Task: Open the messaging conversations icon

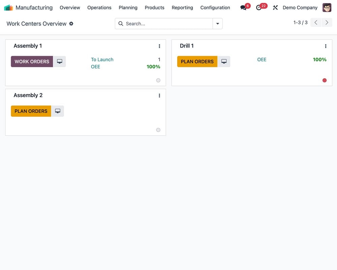Action: (243, 7)
